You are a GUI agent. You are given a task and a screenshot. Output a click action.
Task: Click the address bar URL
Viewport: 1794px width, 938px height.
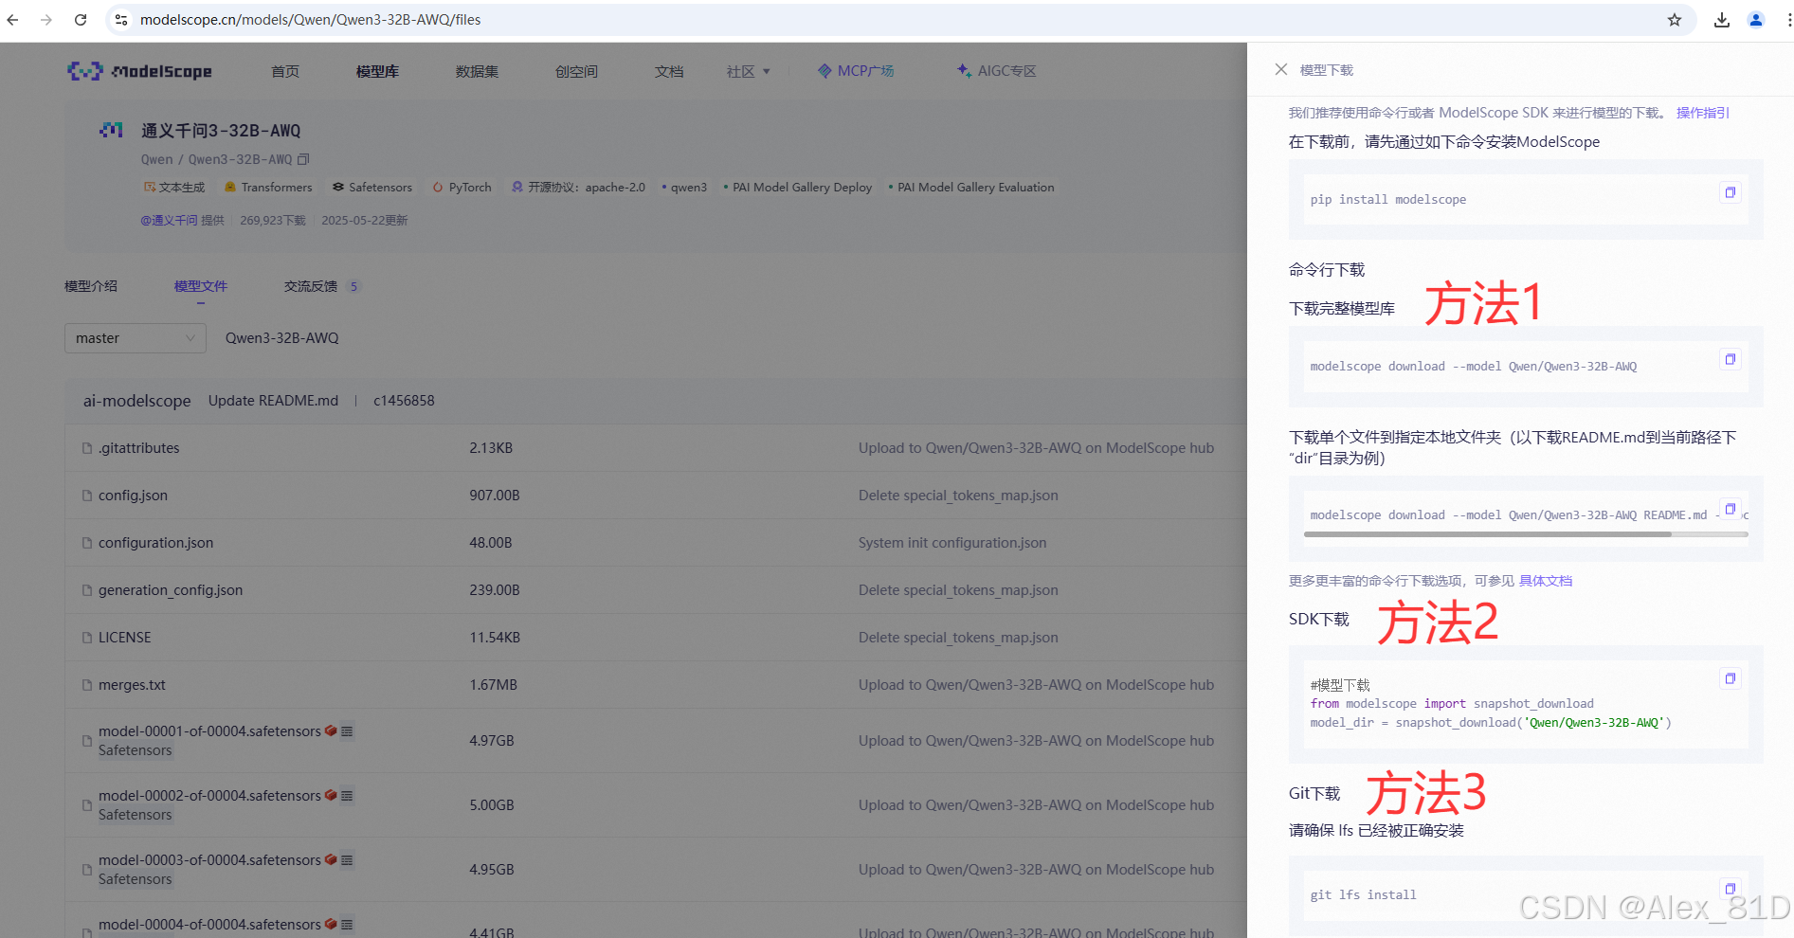tap(310, 20)
